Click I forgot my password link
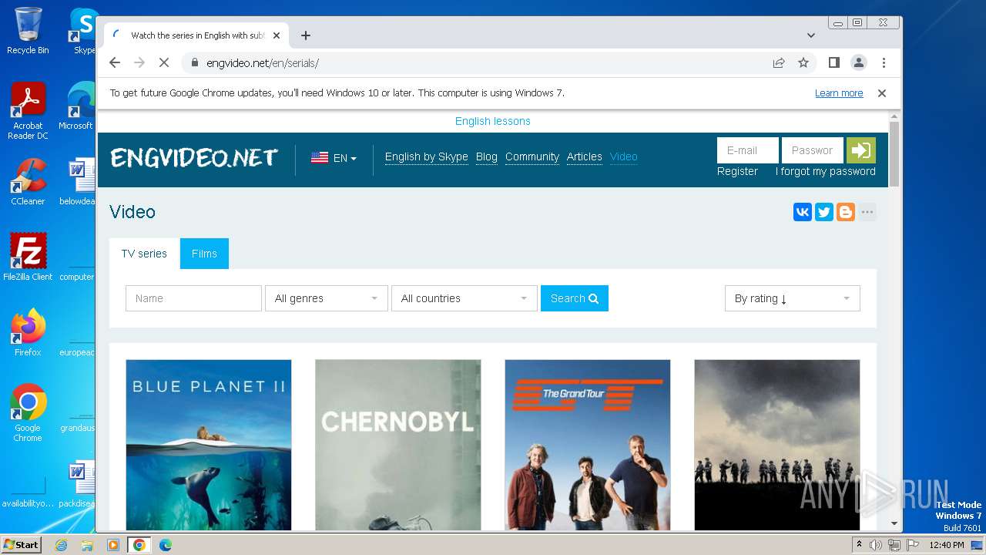The width and height of the screenshot is (986, 555). coord(826,171)
